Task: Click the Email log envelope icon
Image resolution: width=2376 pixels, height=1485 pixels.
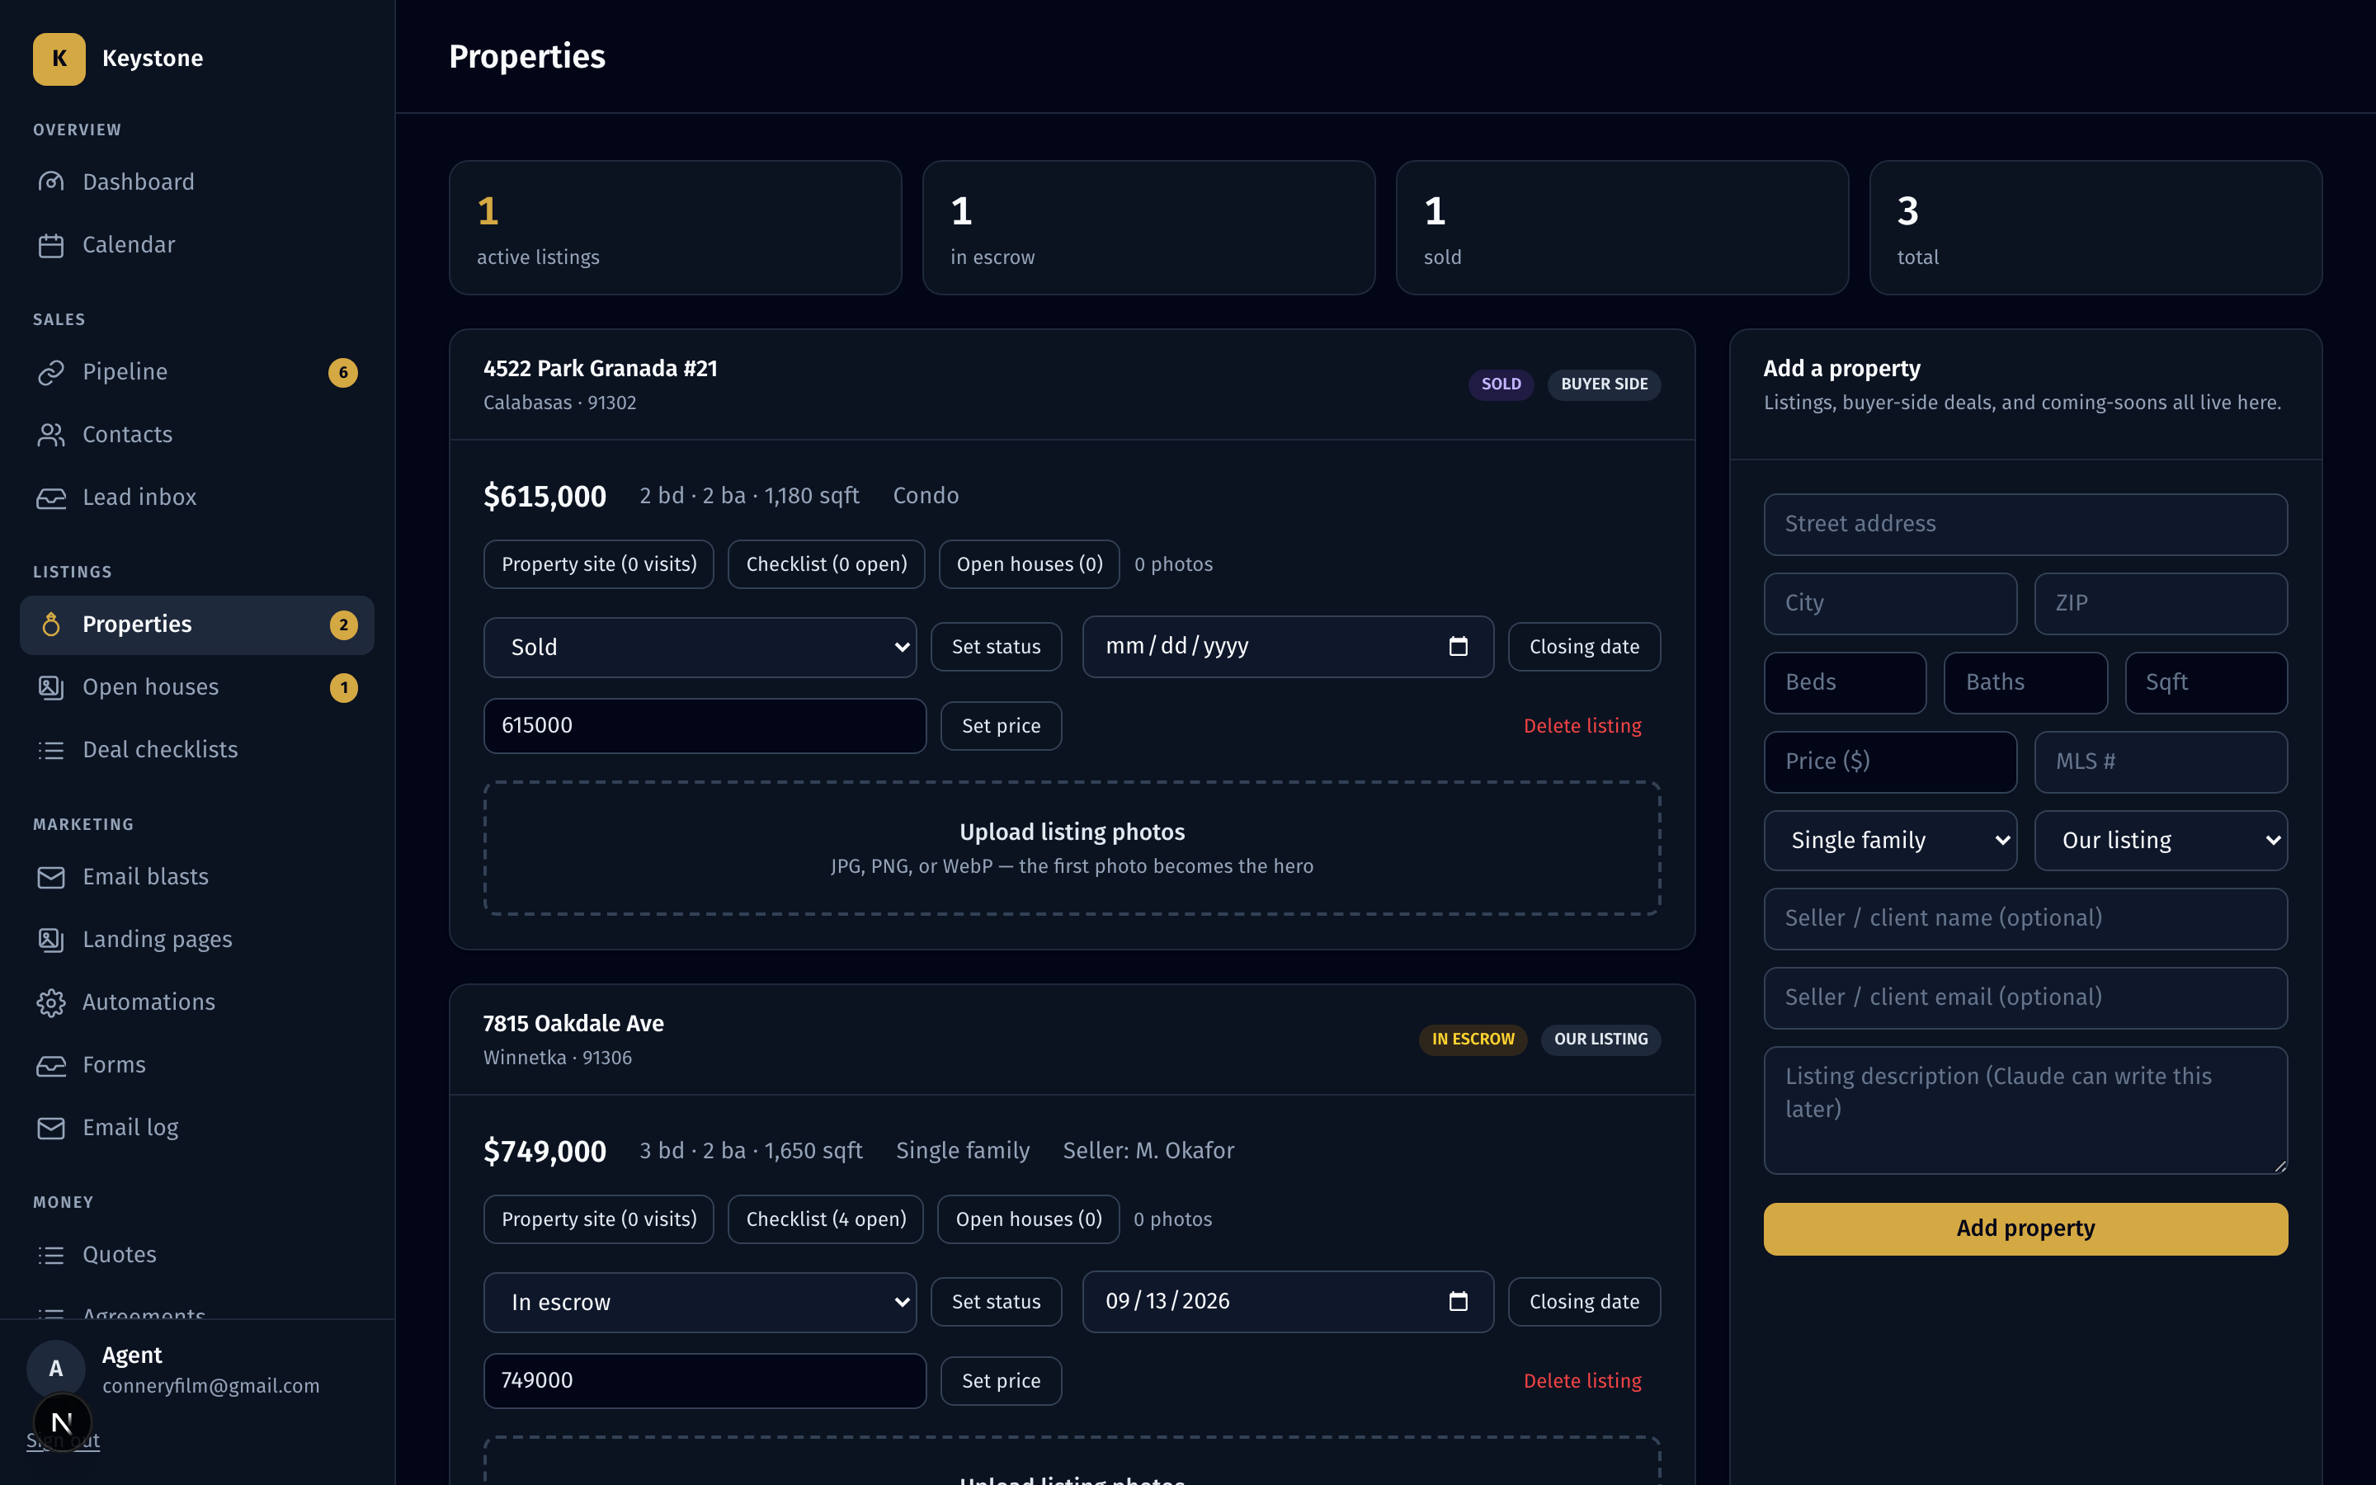Action: click(51, 1129)
